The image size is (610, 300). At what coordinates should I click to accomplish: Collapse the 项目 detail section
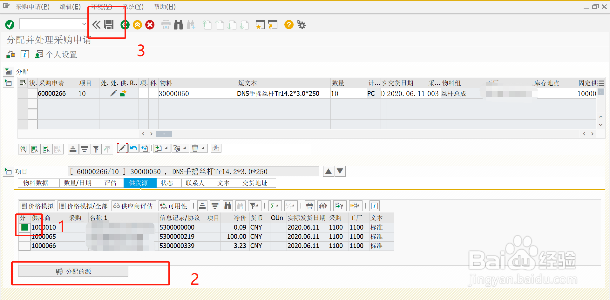pos(8,171)
